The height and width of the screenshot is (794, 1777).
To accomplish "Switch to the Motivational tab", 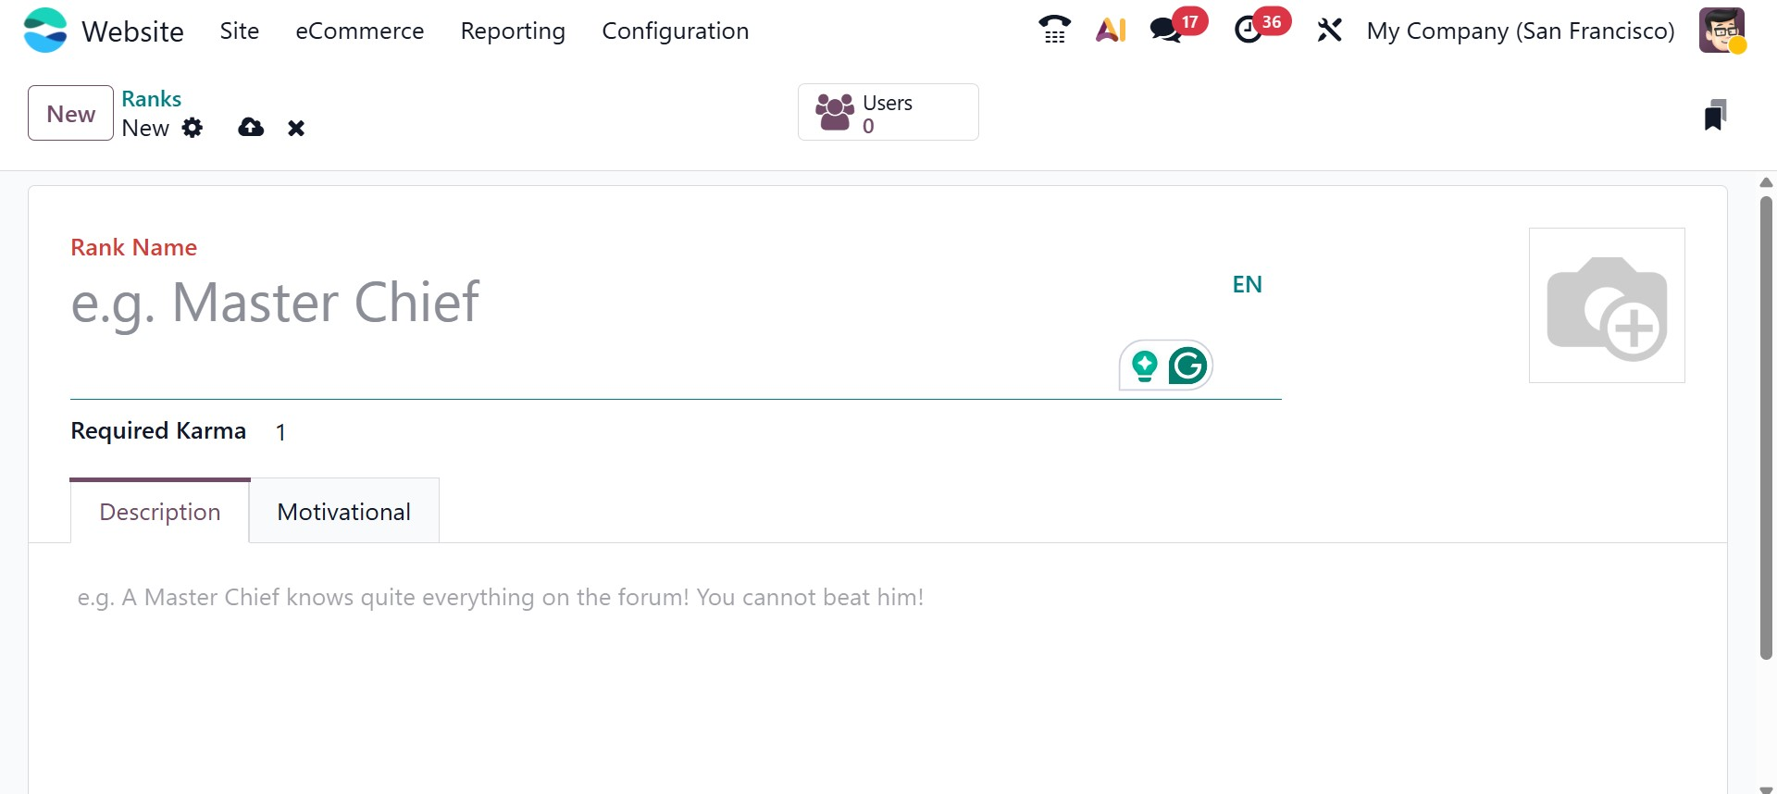I will coord(343,512).
